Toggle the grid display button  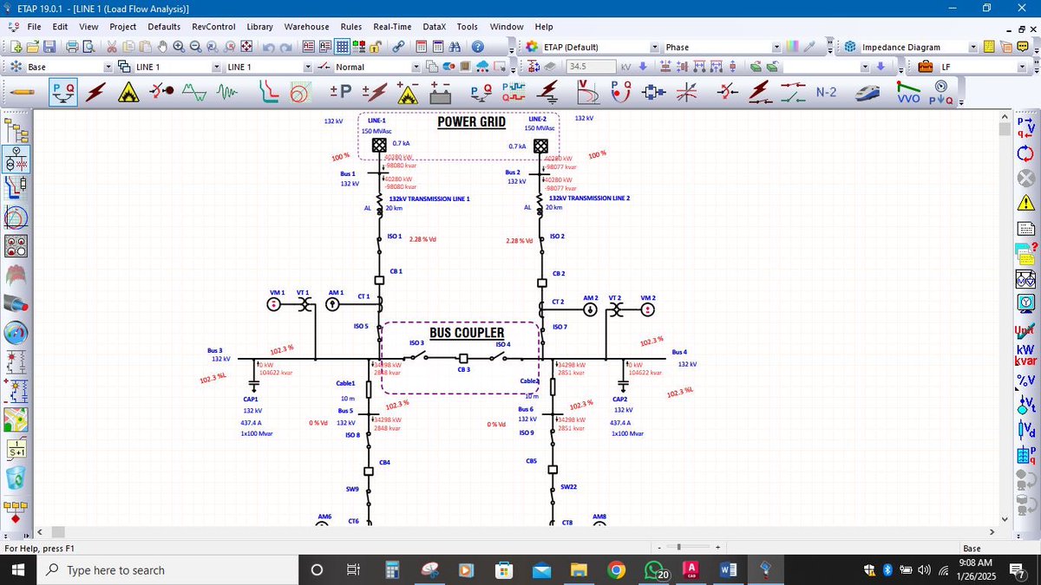(x=343, y=47)
